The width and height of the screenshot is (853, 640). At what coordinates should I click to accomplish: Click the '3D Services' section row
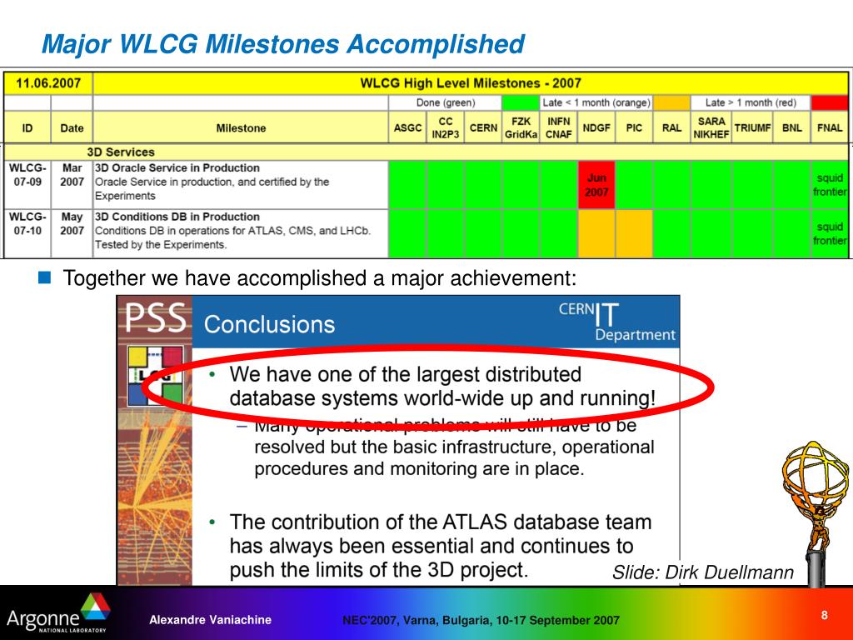click(426, 152)
